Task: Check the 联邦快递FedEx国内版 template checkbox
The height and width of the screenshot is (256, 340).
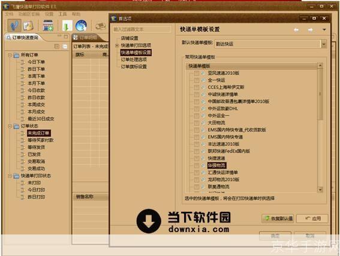Action: pos(197,151)
